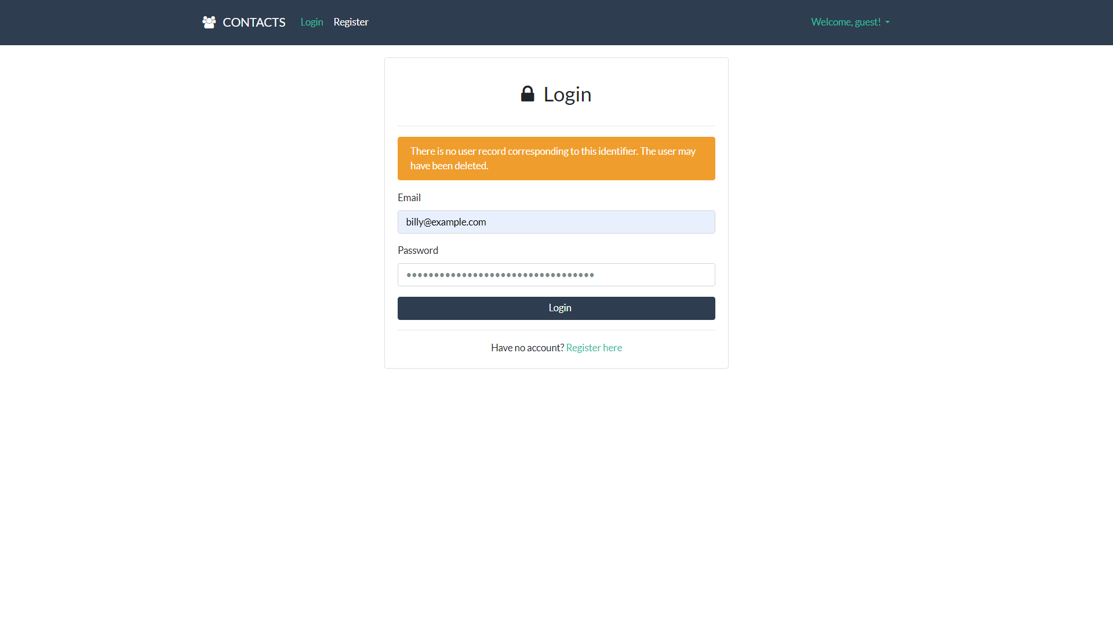Viewport: 1113px width, 626px height.
Task: Click the Have no account? text
Action: click(527, 348)
